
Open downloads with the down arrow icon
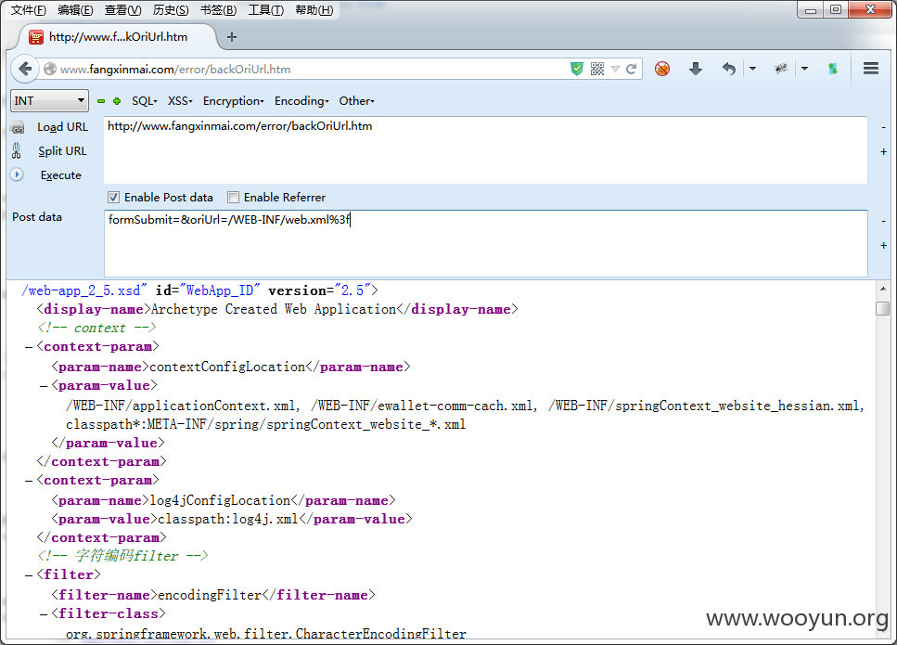coord(696,70)
